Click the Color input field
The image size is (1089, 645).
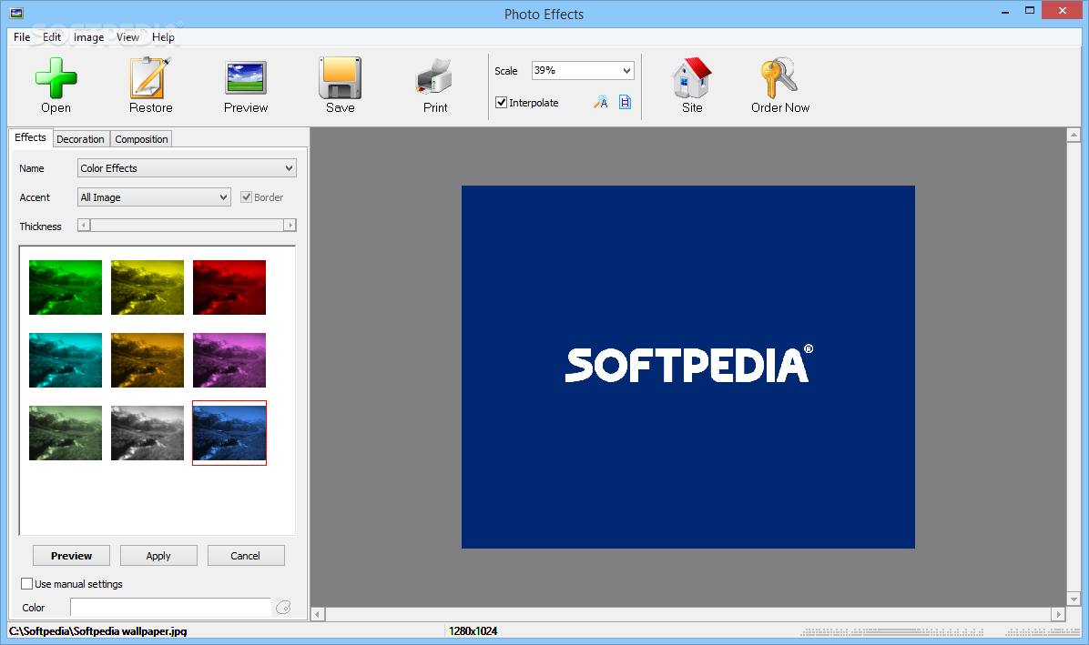pos(170,608)
